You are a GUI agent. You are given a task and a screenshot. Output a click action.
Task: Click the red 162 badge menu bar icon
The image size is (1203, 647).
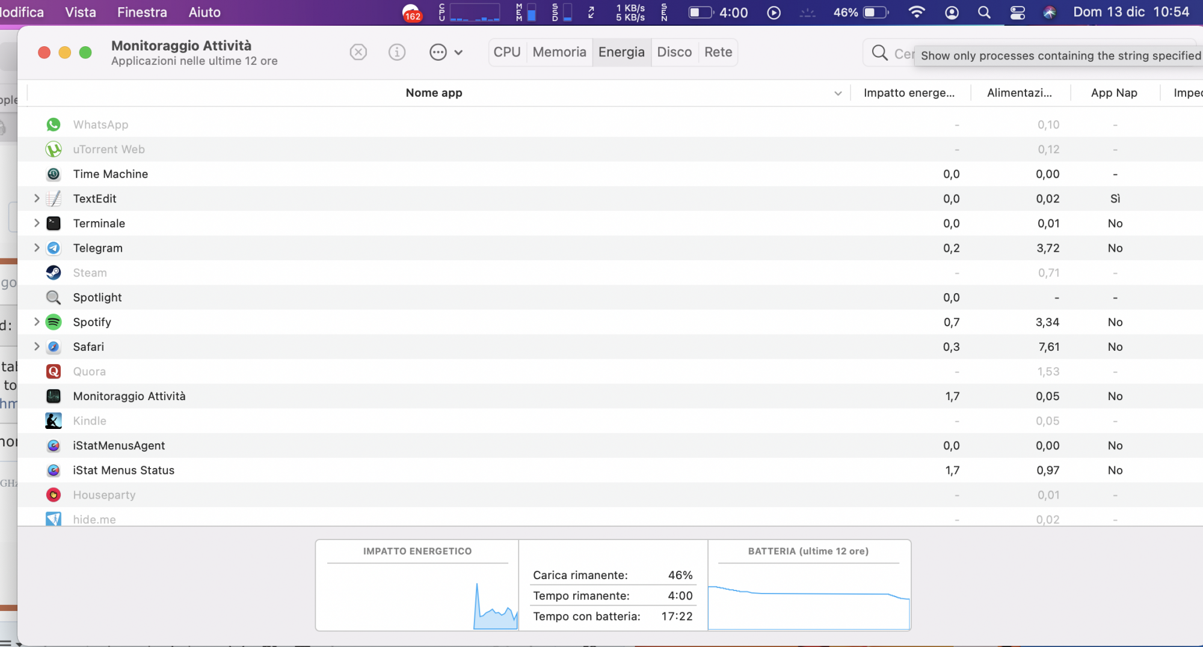(x=412, y=13)
